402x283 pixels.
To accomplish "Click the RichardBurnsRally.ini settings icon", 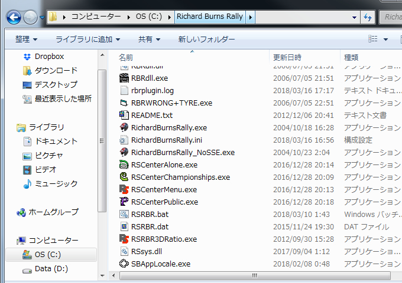I will pyautogui.click(x=124, y=140).
